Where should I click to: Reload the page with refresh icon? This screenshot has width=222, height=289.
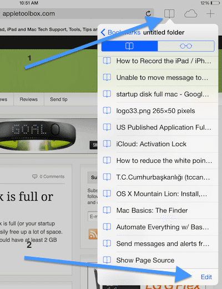click(x=148, y=13)
